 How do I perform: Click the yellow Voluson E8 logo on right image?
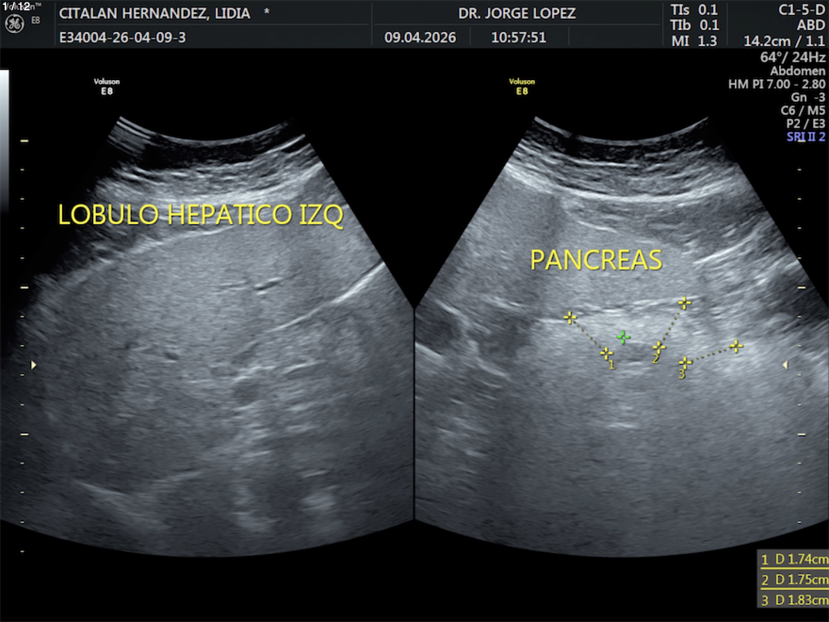(522, 86)
